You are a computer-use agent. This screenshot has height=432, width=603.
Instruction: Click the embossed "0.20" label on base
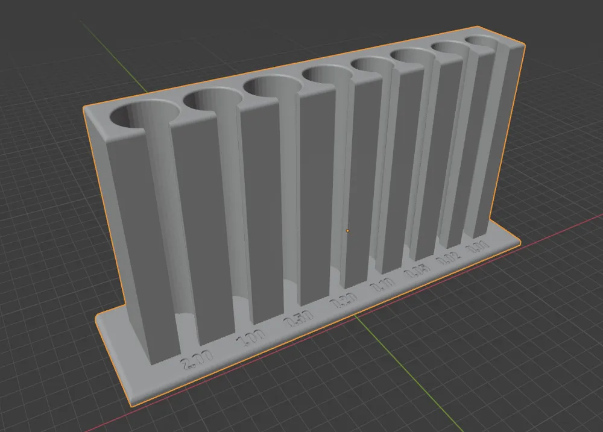(x=344, y=300)
